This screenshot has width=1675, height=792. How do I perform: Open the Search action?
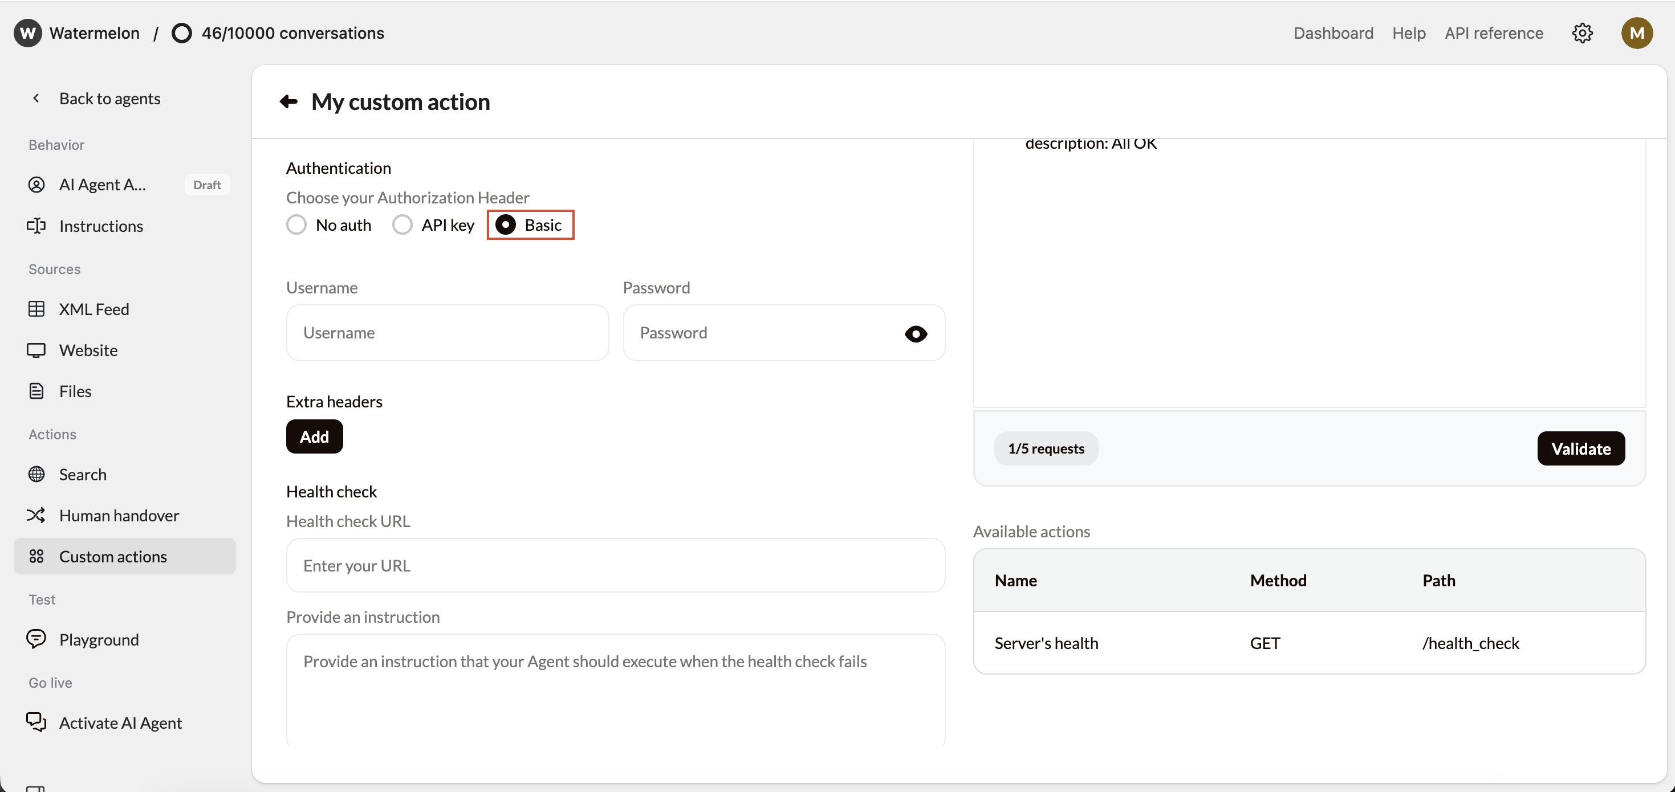83,474
